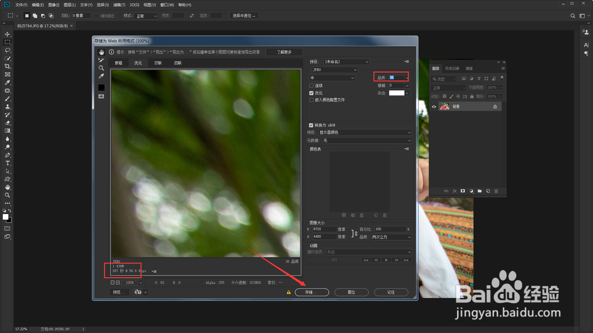This screenshot has width=593, height=333.
Task: Select the Horizontal Type tool
Action: [x=7, y=163]
